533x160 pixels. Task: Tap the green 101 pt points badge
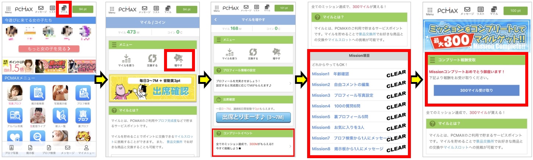(283, 8)
